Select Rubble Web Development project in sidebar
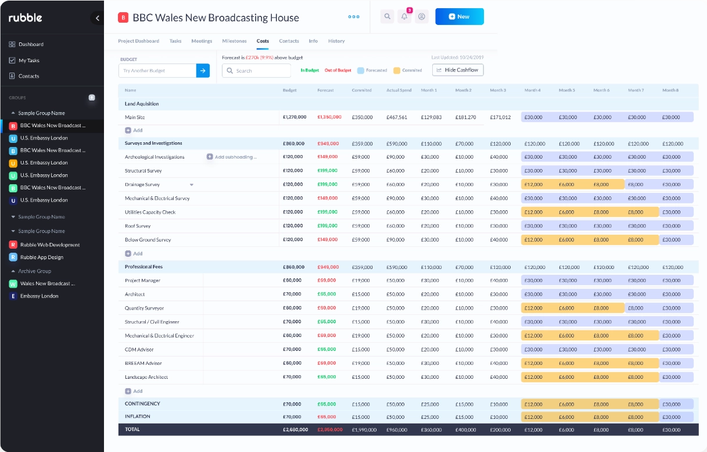707x452 pixels. click(49, 245)
